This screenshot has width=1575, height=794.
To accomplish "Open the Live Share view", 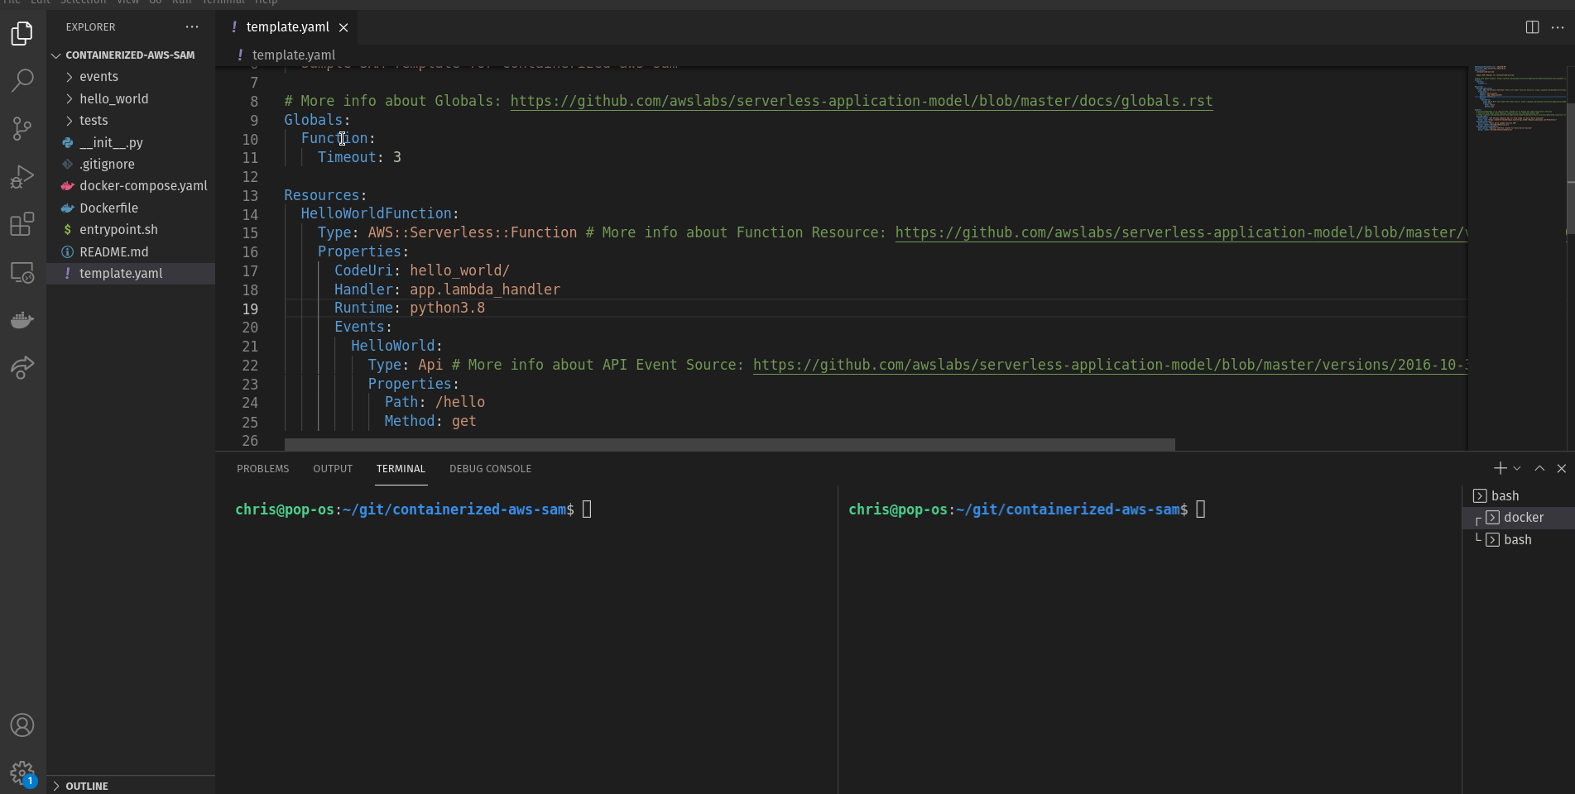I will [x=22, y=367].
